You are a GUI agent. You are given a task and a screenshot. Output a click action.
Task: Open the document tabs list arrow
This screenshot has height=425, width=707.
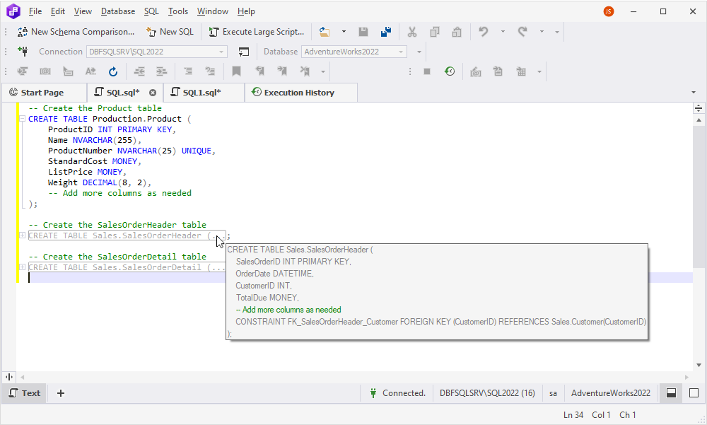click(x=694, y=93)
